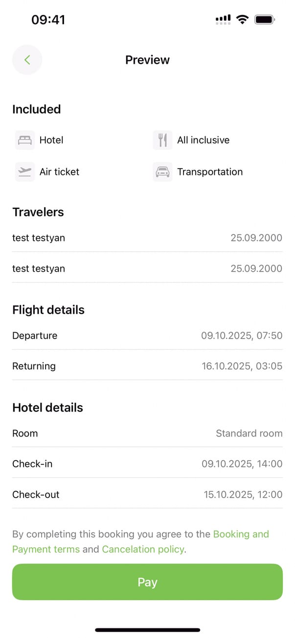
Task: Tap the Standard room value
Action: point(249,434)
